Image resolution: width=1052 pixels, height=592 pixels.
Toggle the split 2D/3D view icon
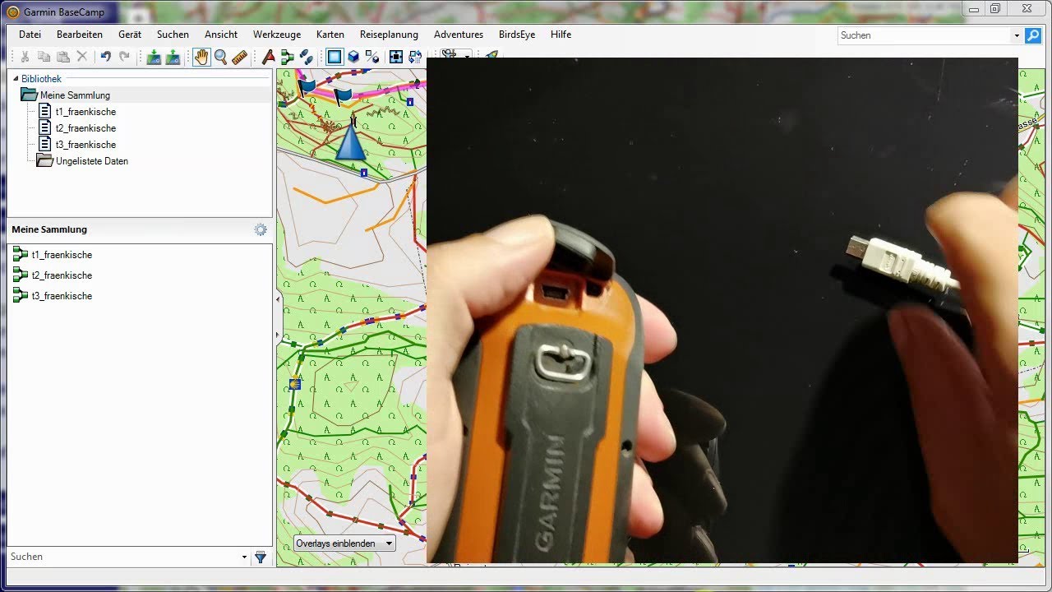coord(371,57)
